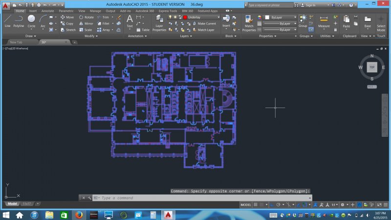Image resolution: width=391 pixels, height=220 pixels.
Task: Switch to the Output ribbon tab
Action: point(110,11)
